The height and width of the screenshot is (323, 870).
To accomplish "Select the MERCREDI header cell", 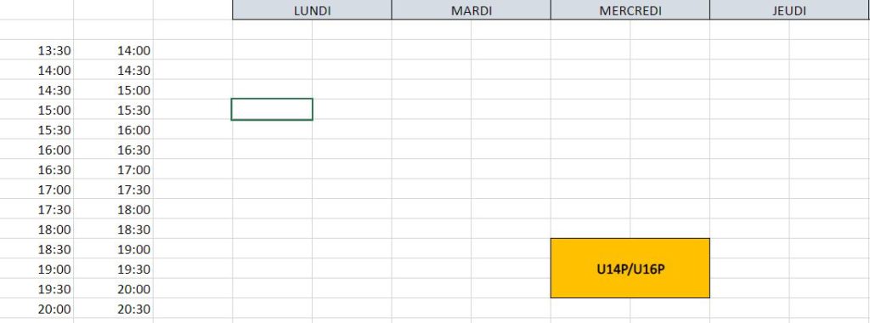I will coord(630,10).
